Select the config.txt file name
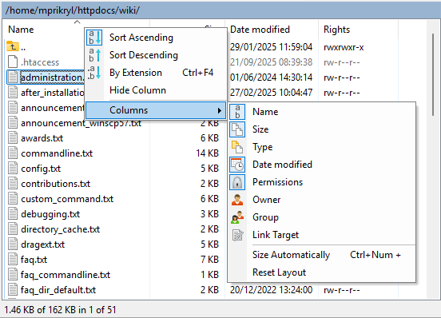 41,169
